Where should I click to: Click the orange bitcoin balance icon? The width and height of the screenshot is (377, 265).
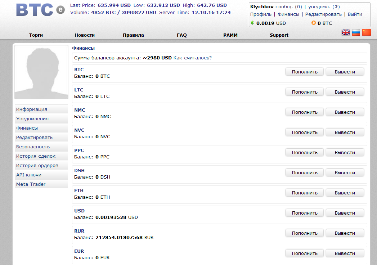[313, 23]
